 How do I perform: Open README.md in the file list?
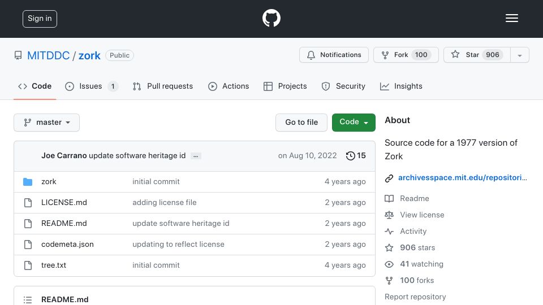point(64,224)
